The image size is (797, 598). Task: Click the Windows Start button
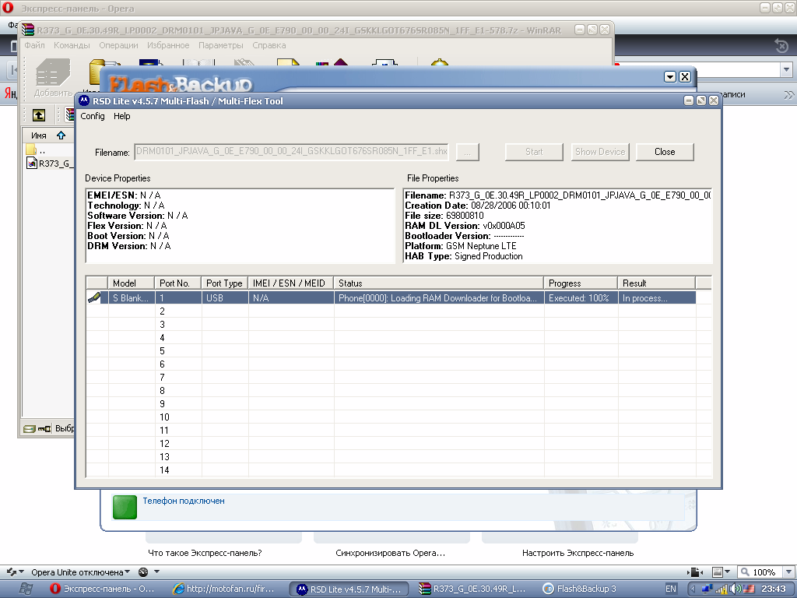26,589
